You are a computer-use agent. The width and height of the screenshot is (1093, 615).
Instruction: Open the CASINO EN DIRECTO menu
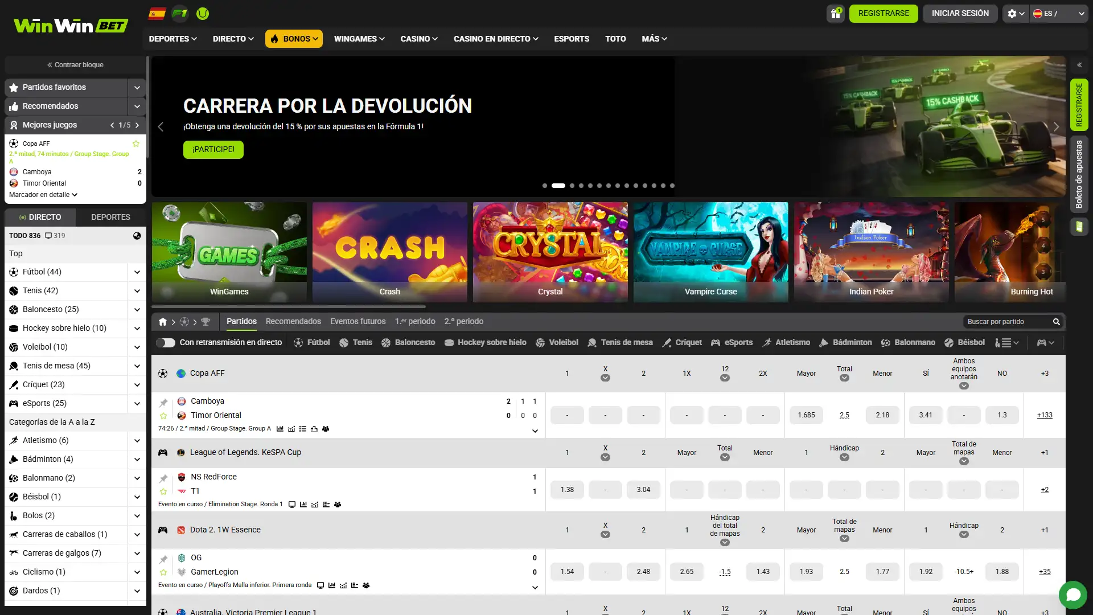coord(496,39)
